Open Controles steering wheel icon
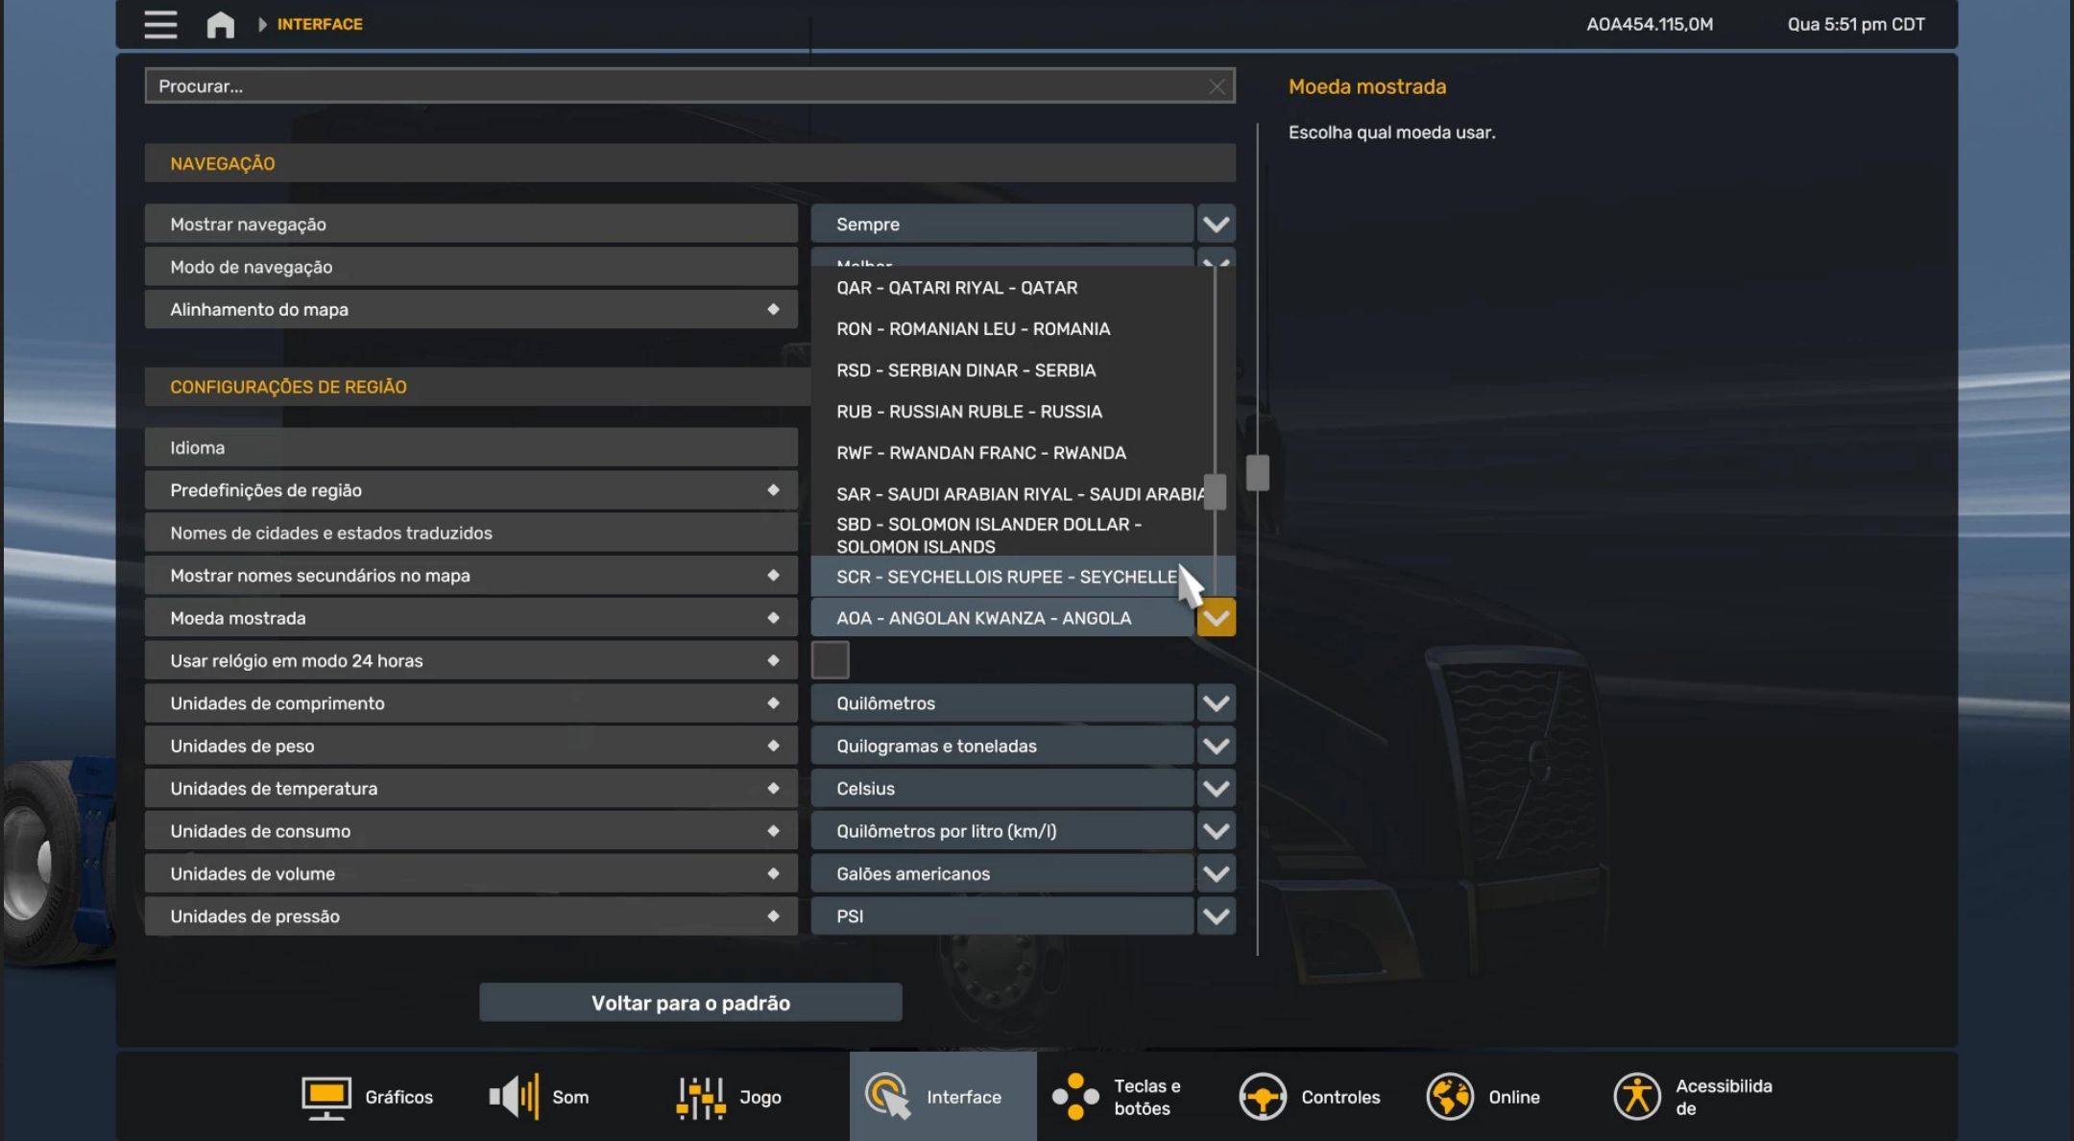Screen dimensions: 2074x1141 [1262, 1097]
